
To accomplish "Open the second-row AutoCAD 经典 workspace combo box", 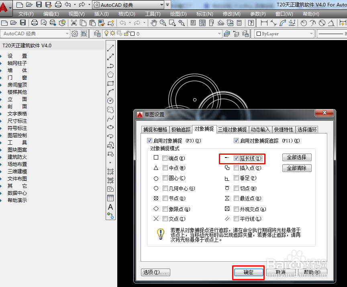I will pyautogui.click(x=35, y=34).
